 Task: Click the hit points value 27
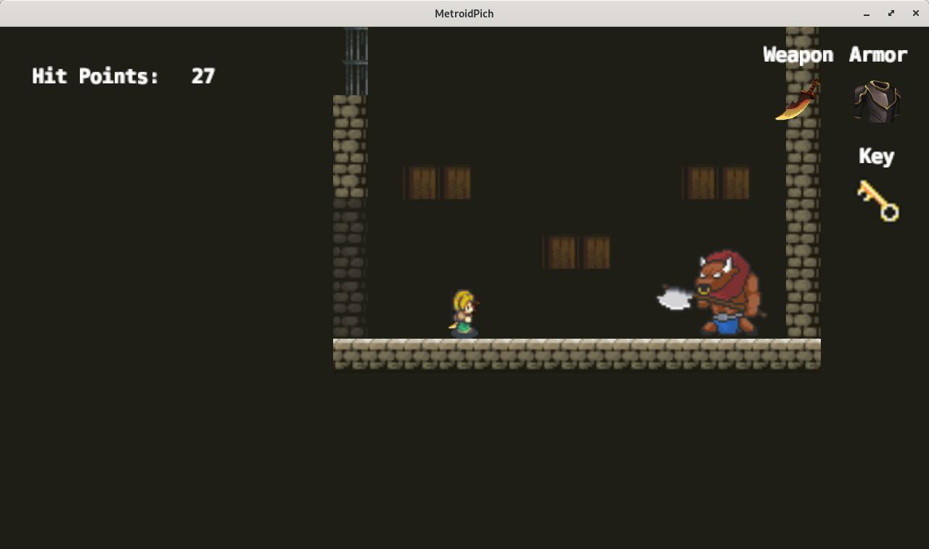[x=203, y=76]
